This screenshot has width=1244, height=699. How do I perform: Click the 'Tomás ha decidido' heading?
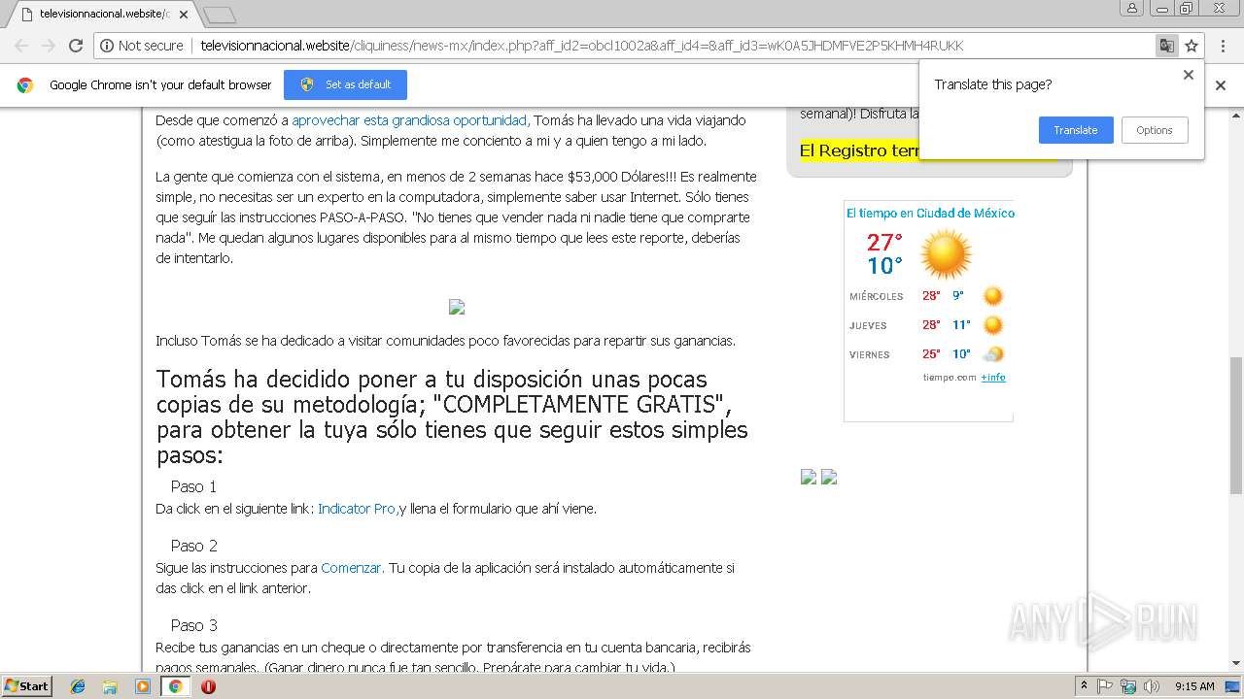click(452, 417)
